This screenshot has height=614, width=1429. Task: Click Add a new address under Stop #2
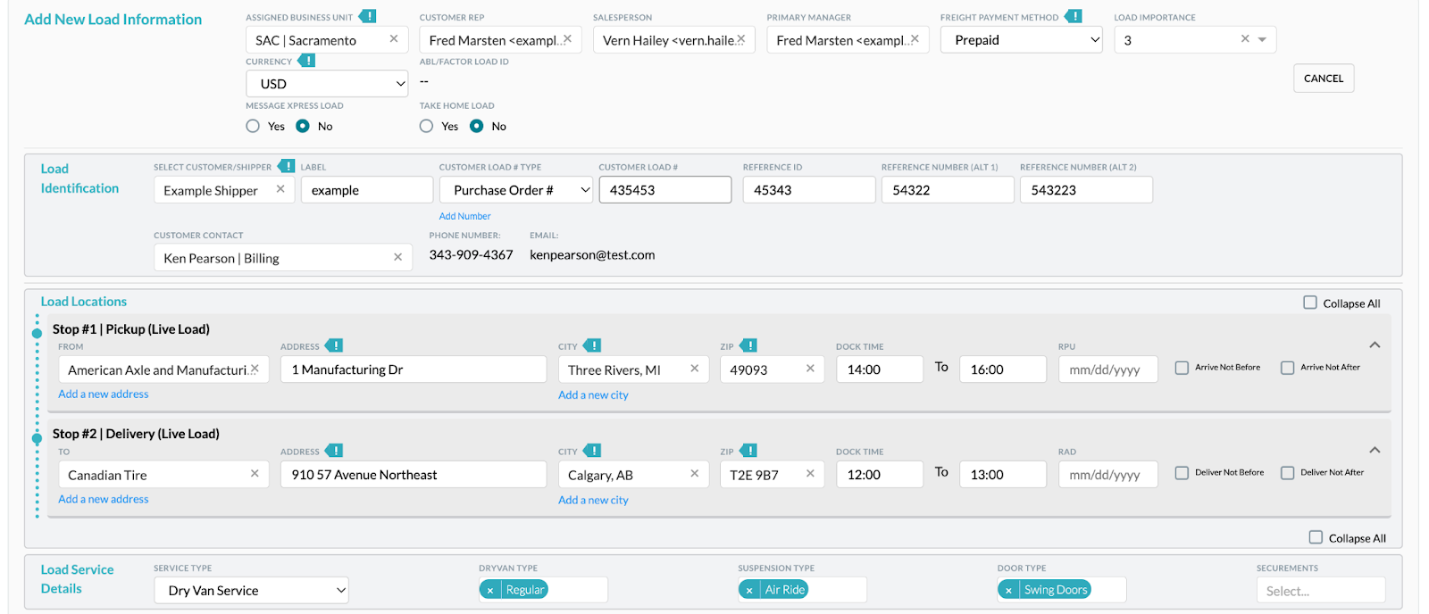104,500
